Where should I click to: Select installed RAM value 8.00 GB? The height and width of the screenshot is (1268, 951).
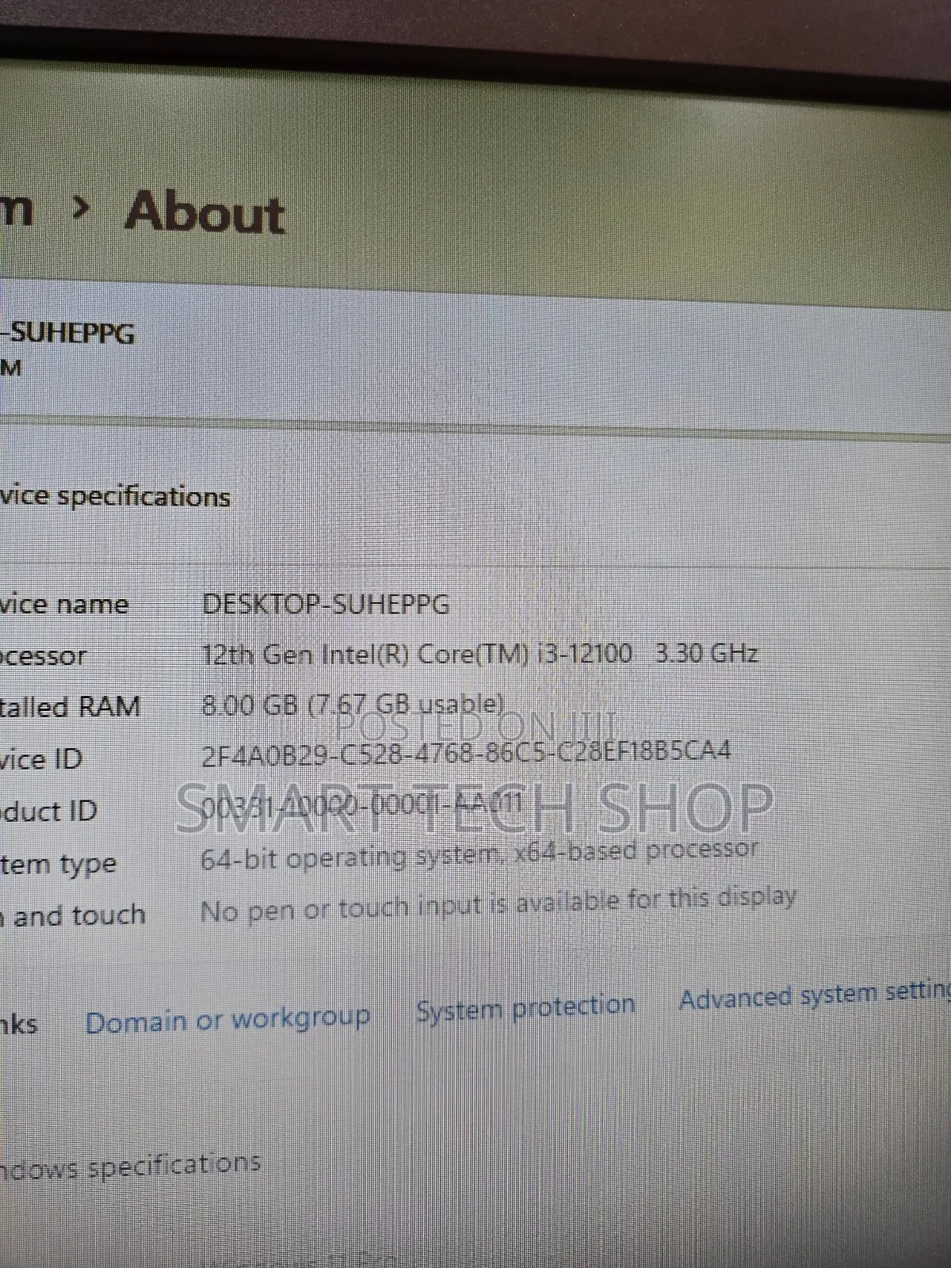pos(353,705)
